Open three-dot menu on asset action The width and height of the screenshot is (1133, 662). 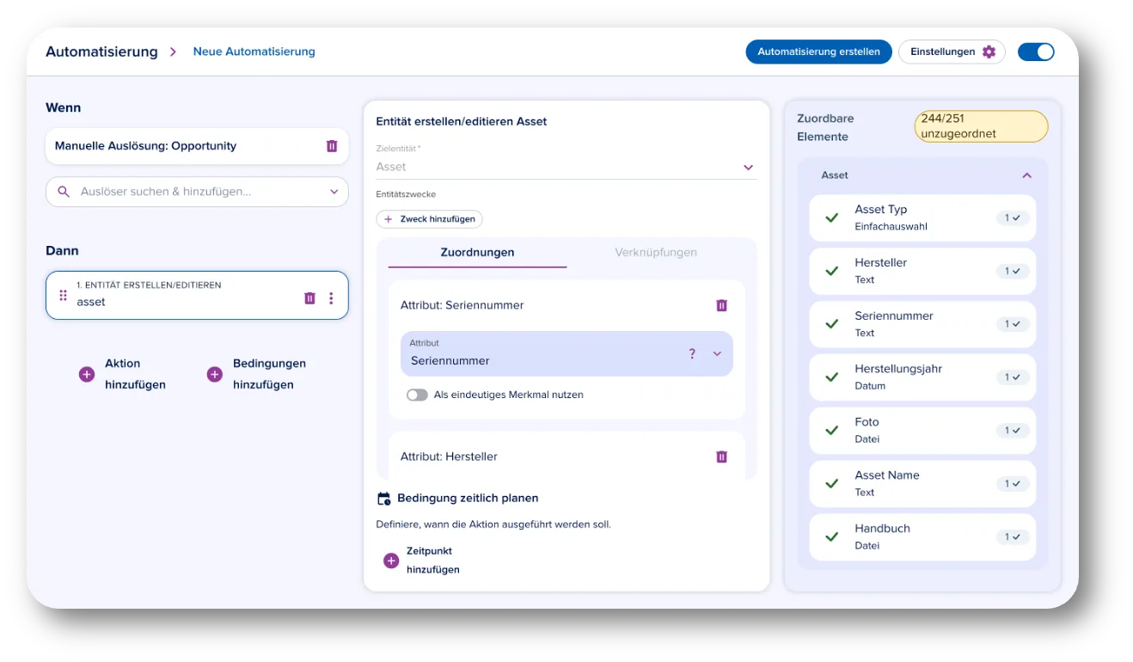coord(331,298)
